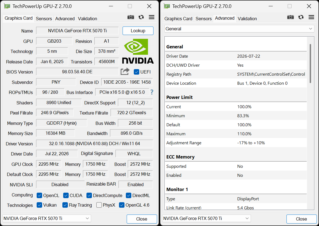Open the hamburger menu in left window
The width and height of the screenshot is (319, 226).
[152, 17]
